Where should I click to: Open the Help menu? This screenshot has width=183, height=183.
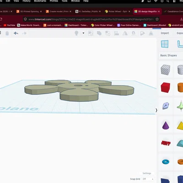[x=86, y=1]
